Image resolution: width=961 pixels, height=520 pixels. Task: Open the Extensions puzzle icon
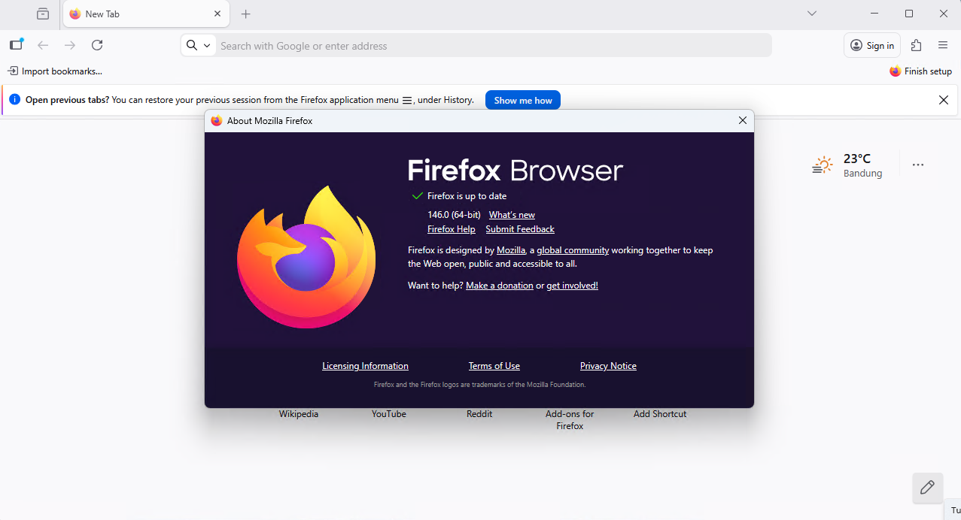916,45
